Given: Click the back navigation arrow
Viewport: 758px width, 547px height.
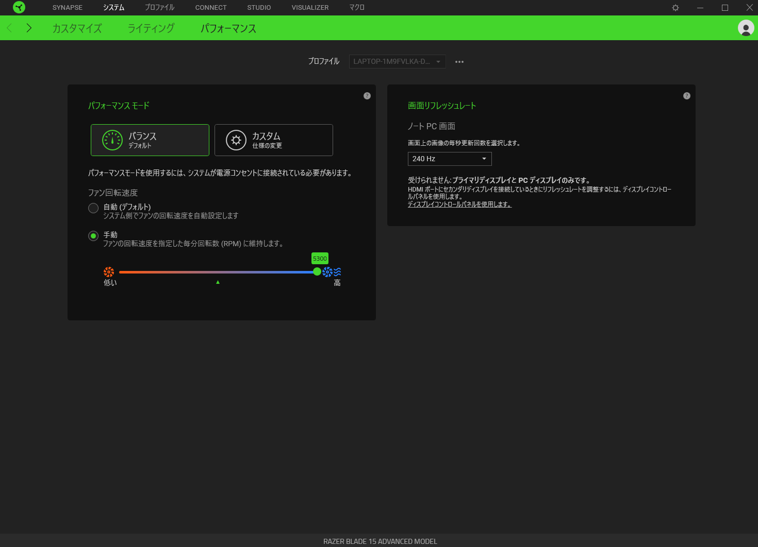Looking at the screenshot, I should 9,28.
